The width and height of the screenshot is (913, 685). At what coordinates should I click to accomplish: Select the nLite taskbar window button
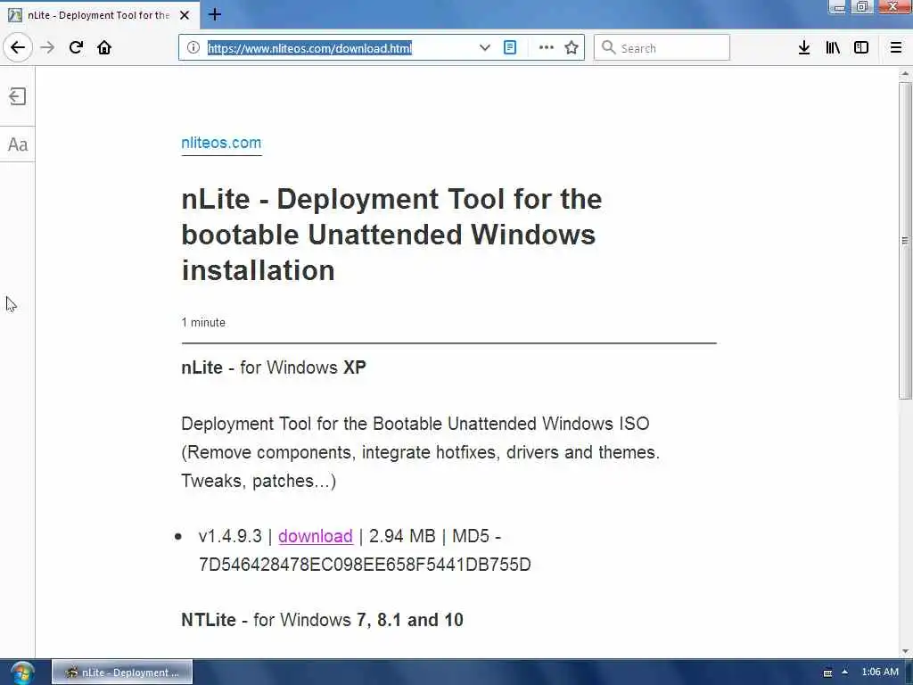click(122, 673)
